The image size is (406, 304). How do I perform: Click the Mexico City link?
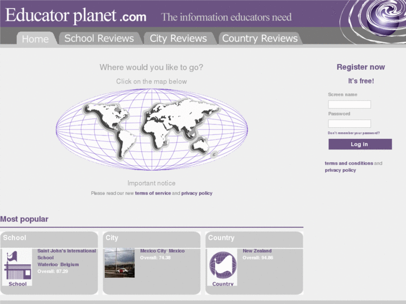click(x=153, y=251)
